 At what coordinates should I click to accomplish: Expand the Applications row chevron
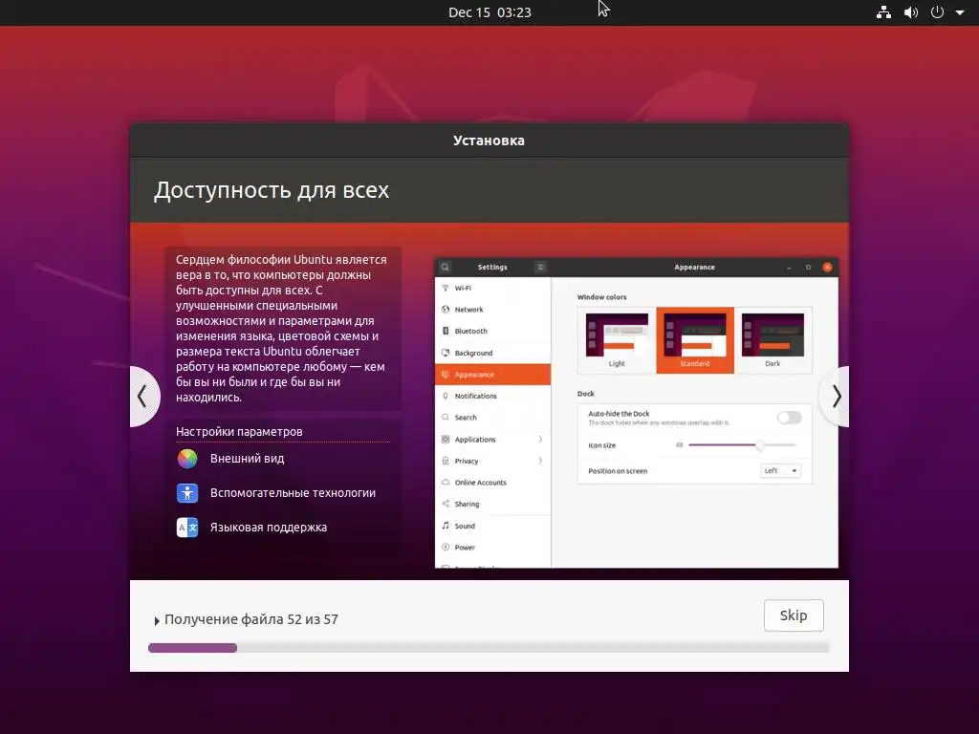[540, 440]
